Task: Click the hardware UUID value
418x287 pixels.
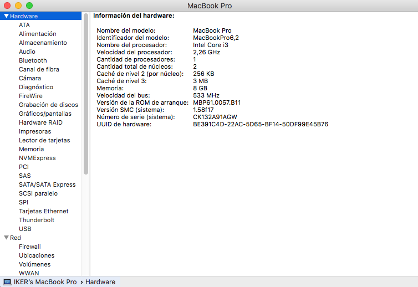Action: (261, 124)
